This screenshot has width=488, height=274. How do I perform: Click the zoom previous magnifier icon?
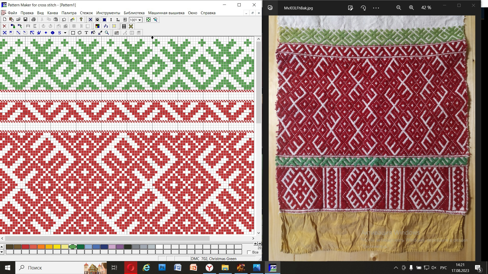[155, 20]
